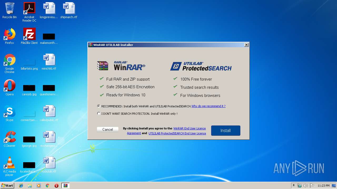Switch to WinRAR installer taskbar button
The width and height of the screenshot is (337, 189).
66,186
